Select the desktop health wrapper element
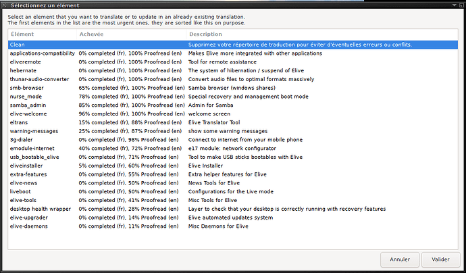The width and height of the screenshot is (466, 273). pyautogui.click(x=41, y=209)
